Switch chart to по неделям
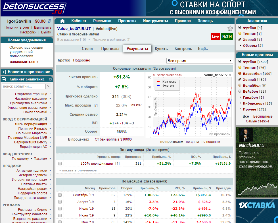 [211, 142]
